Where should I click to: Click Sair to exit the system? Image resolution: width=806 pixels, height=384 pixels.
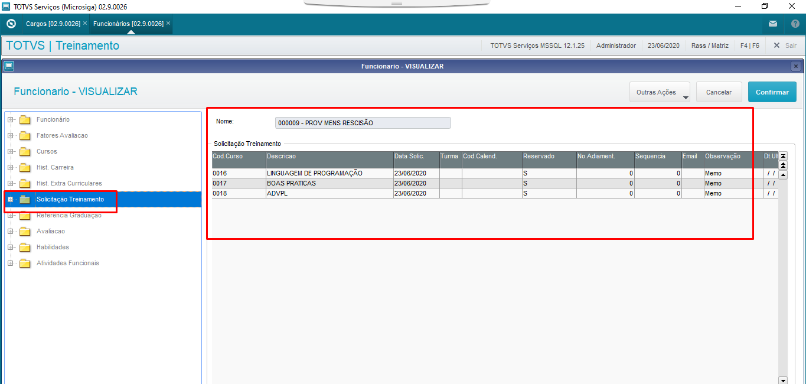pyautogui.click(x=785, y=45)
